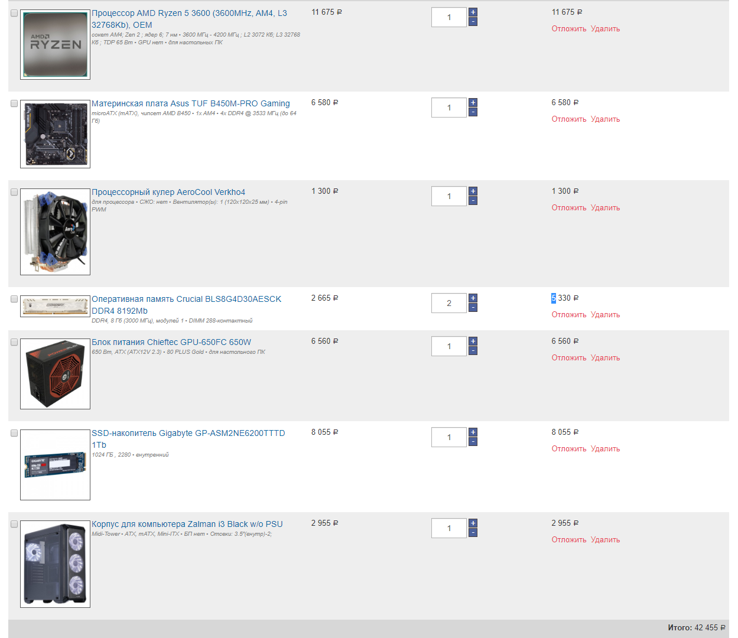Click Отложить for Zalman i3 case
Screen dimensions: 738x638
tap(569, 540)
